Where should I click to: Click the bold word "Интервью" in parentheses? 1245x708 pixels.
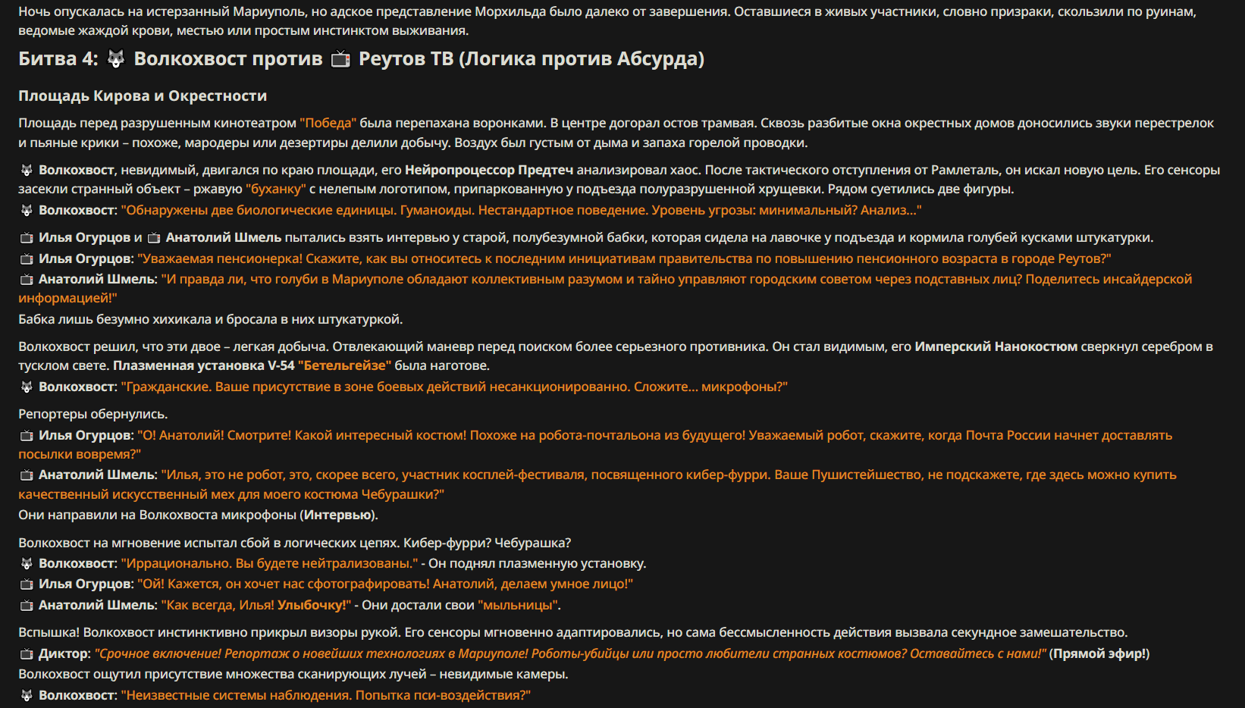pyautogui.click(x=337, y=515)
